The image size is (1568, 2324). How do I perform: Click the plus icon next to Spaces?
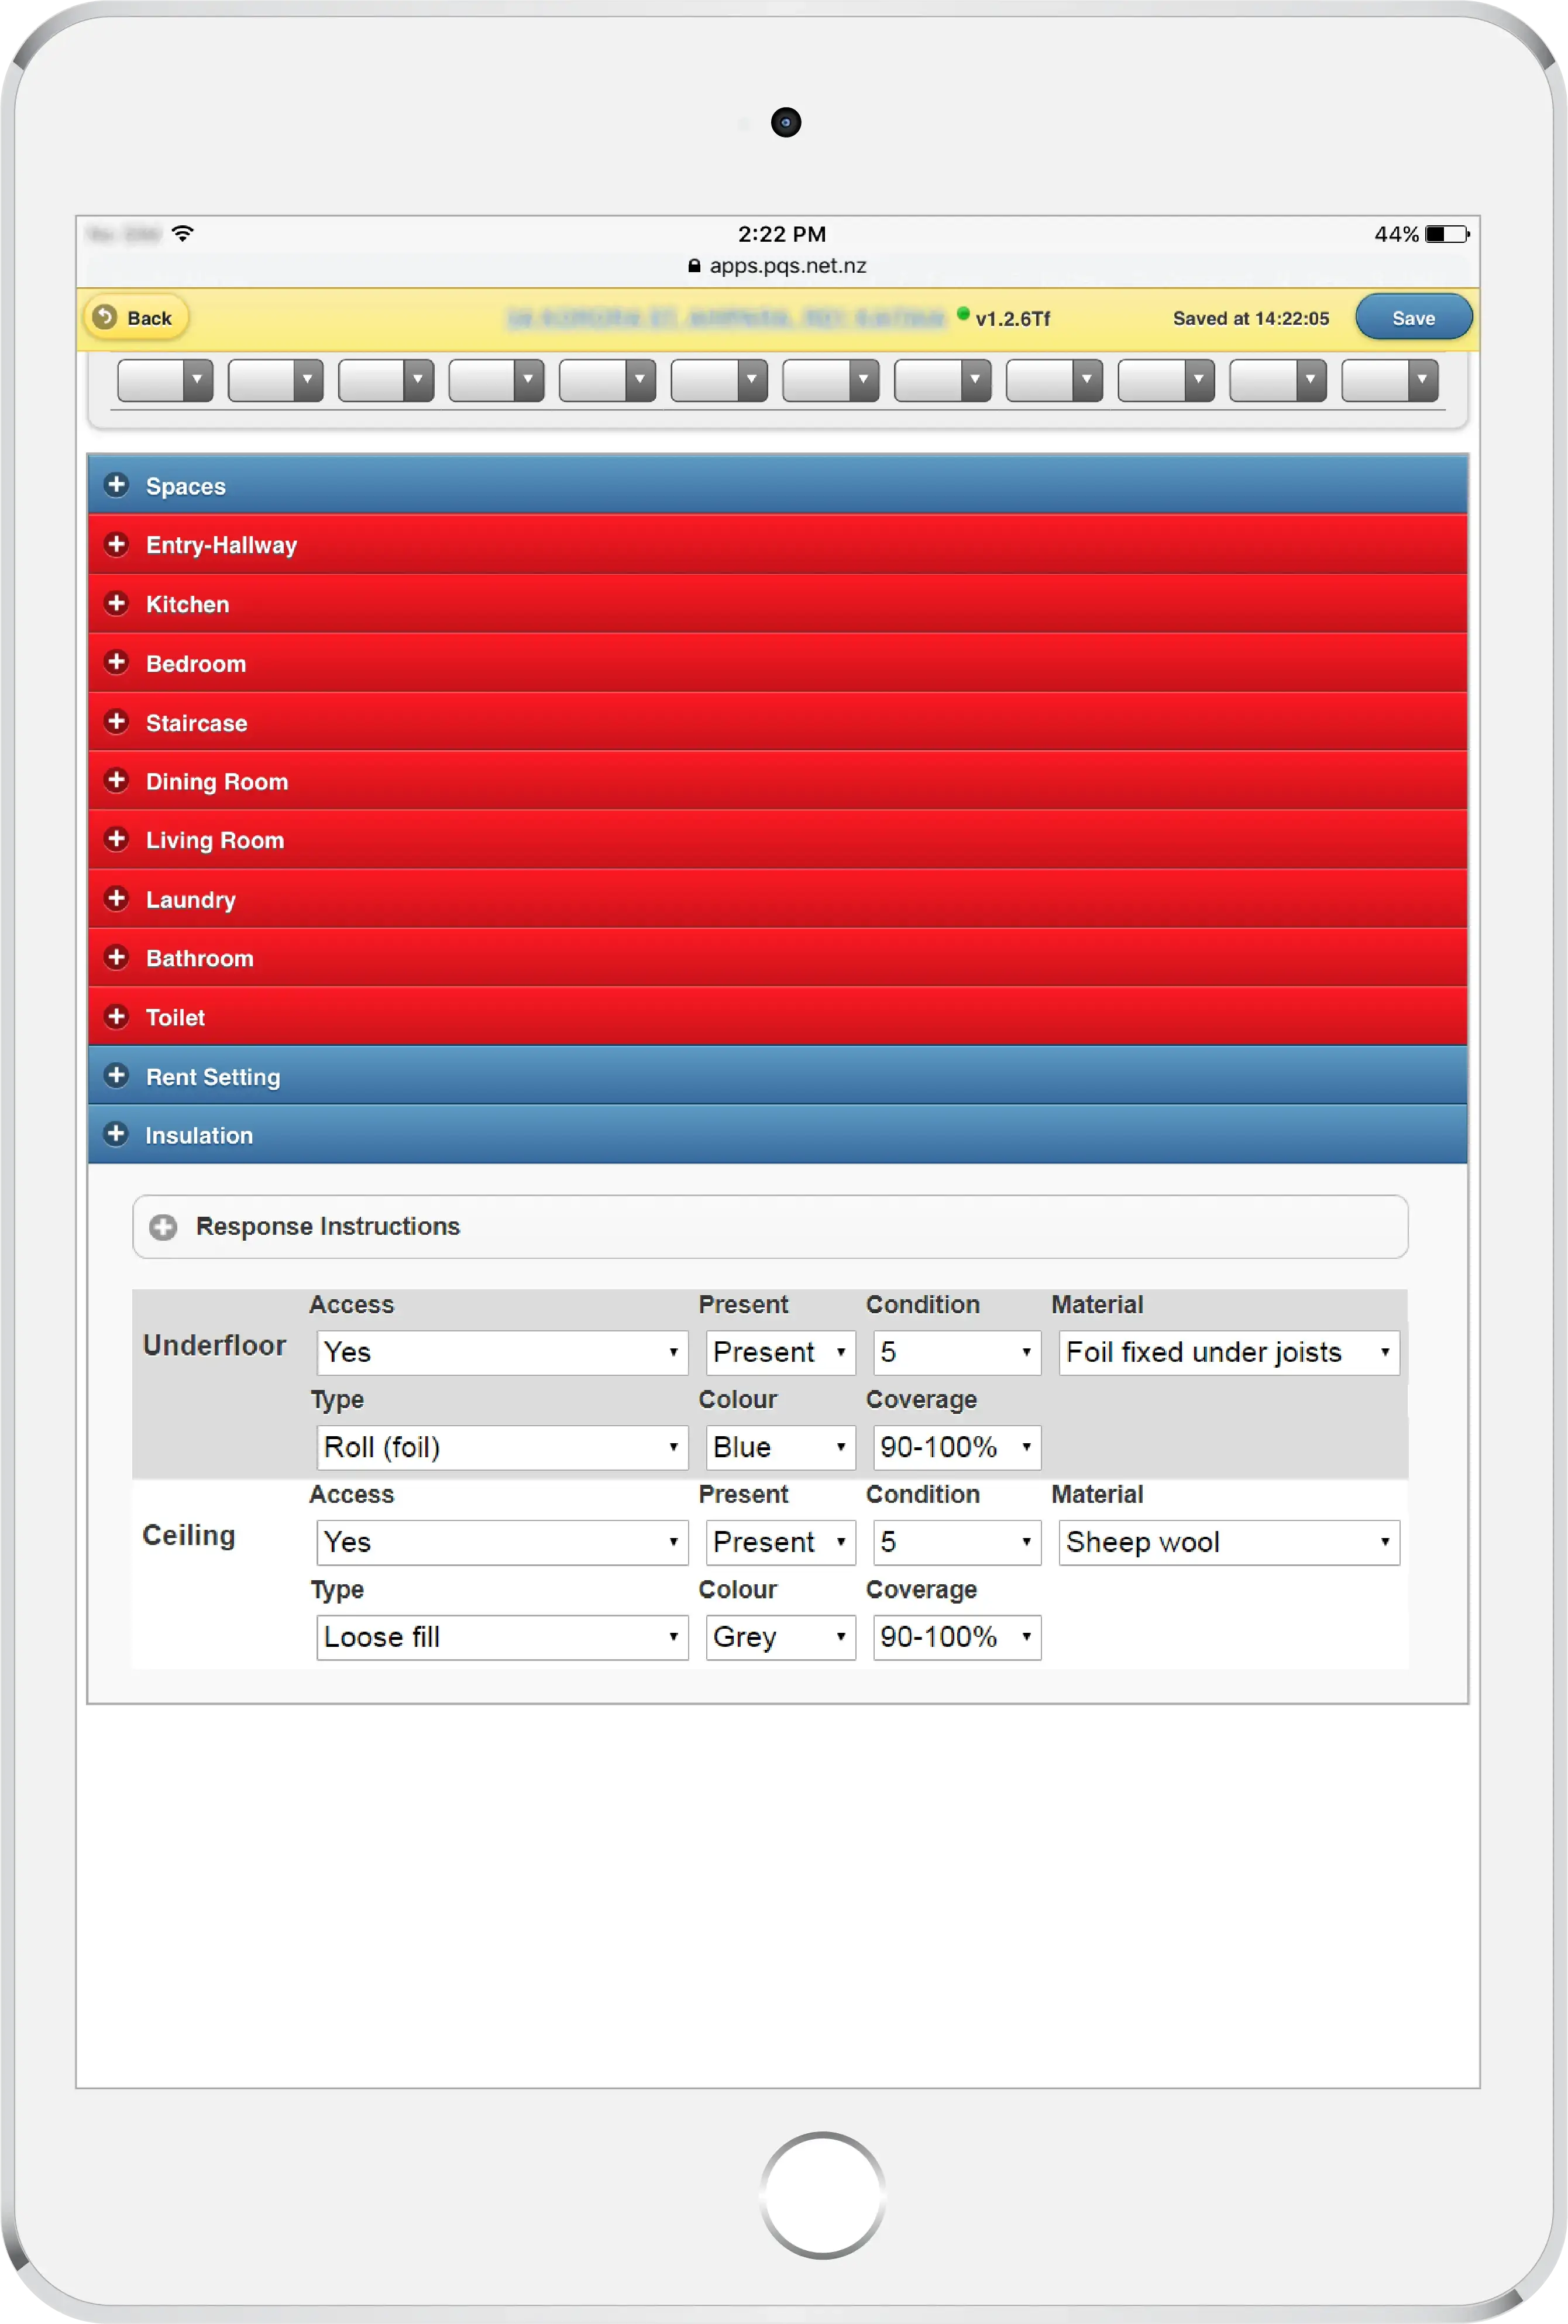tap(116, 485)
